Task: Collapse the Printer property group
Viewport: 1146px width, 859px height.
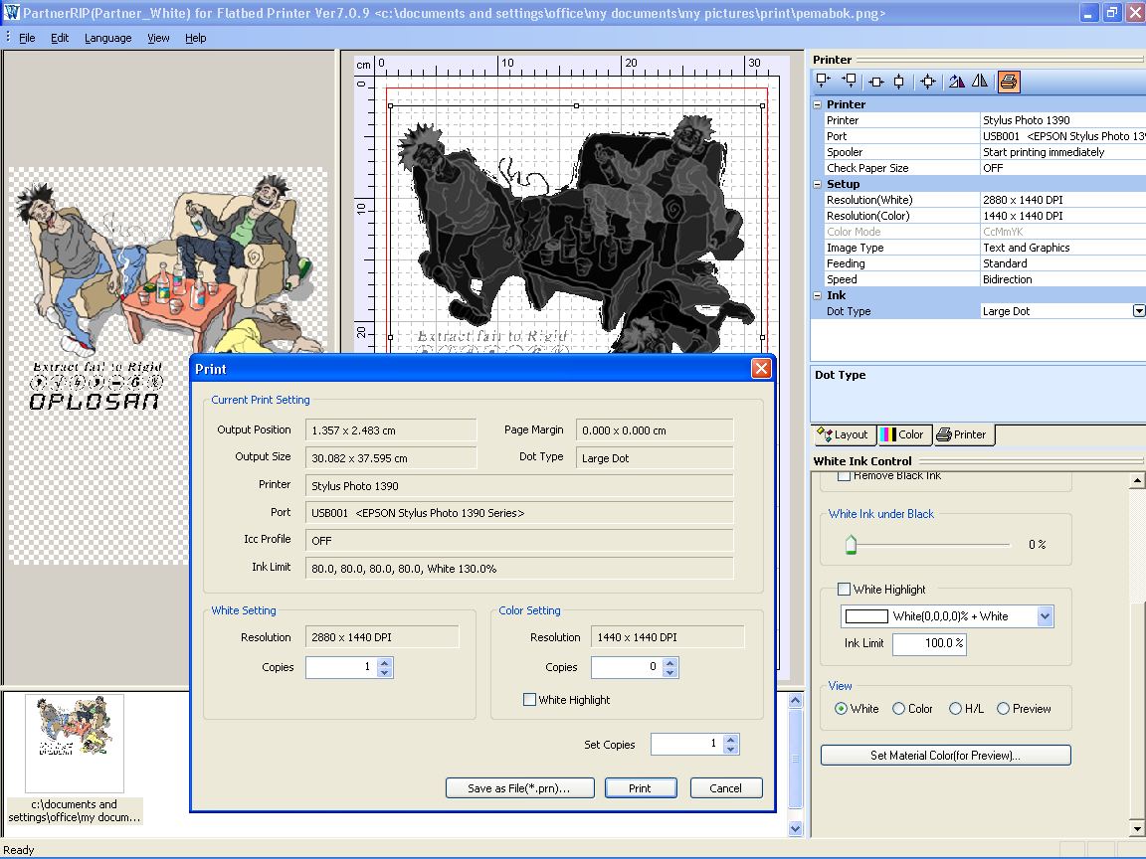Action: tap(818, 104)
